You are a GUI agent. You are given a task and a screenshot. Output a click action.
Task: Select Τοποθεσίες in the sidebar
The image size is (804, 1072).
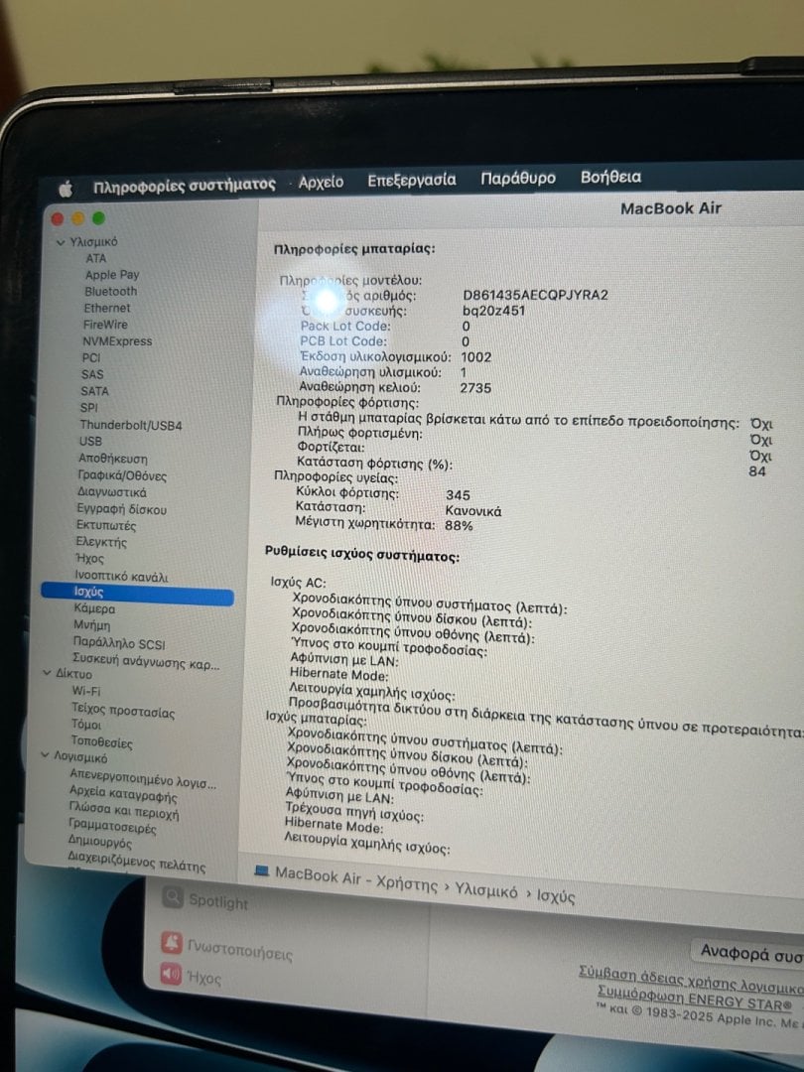pos(102,741)
